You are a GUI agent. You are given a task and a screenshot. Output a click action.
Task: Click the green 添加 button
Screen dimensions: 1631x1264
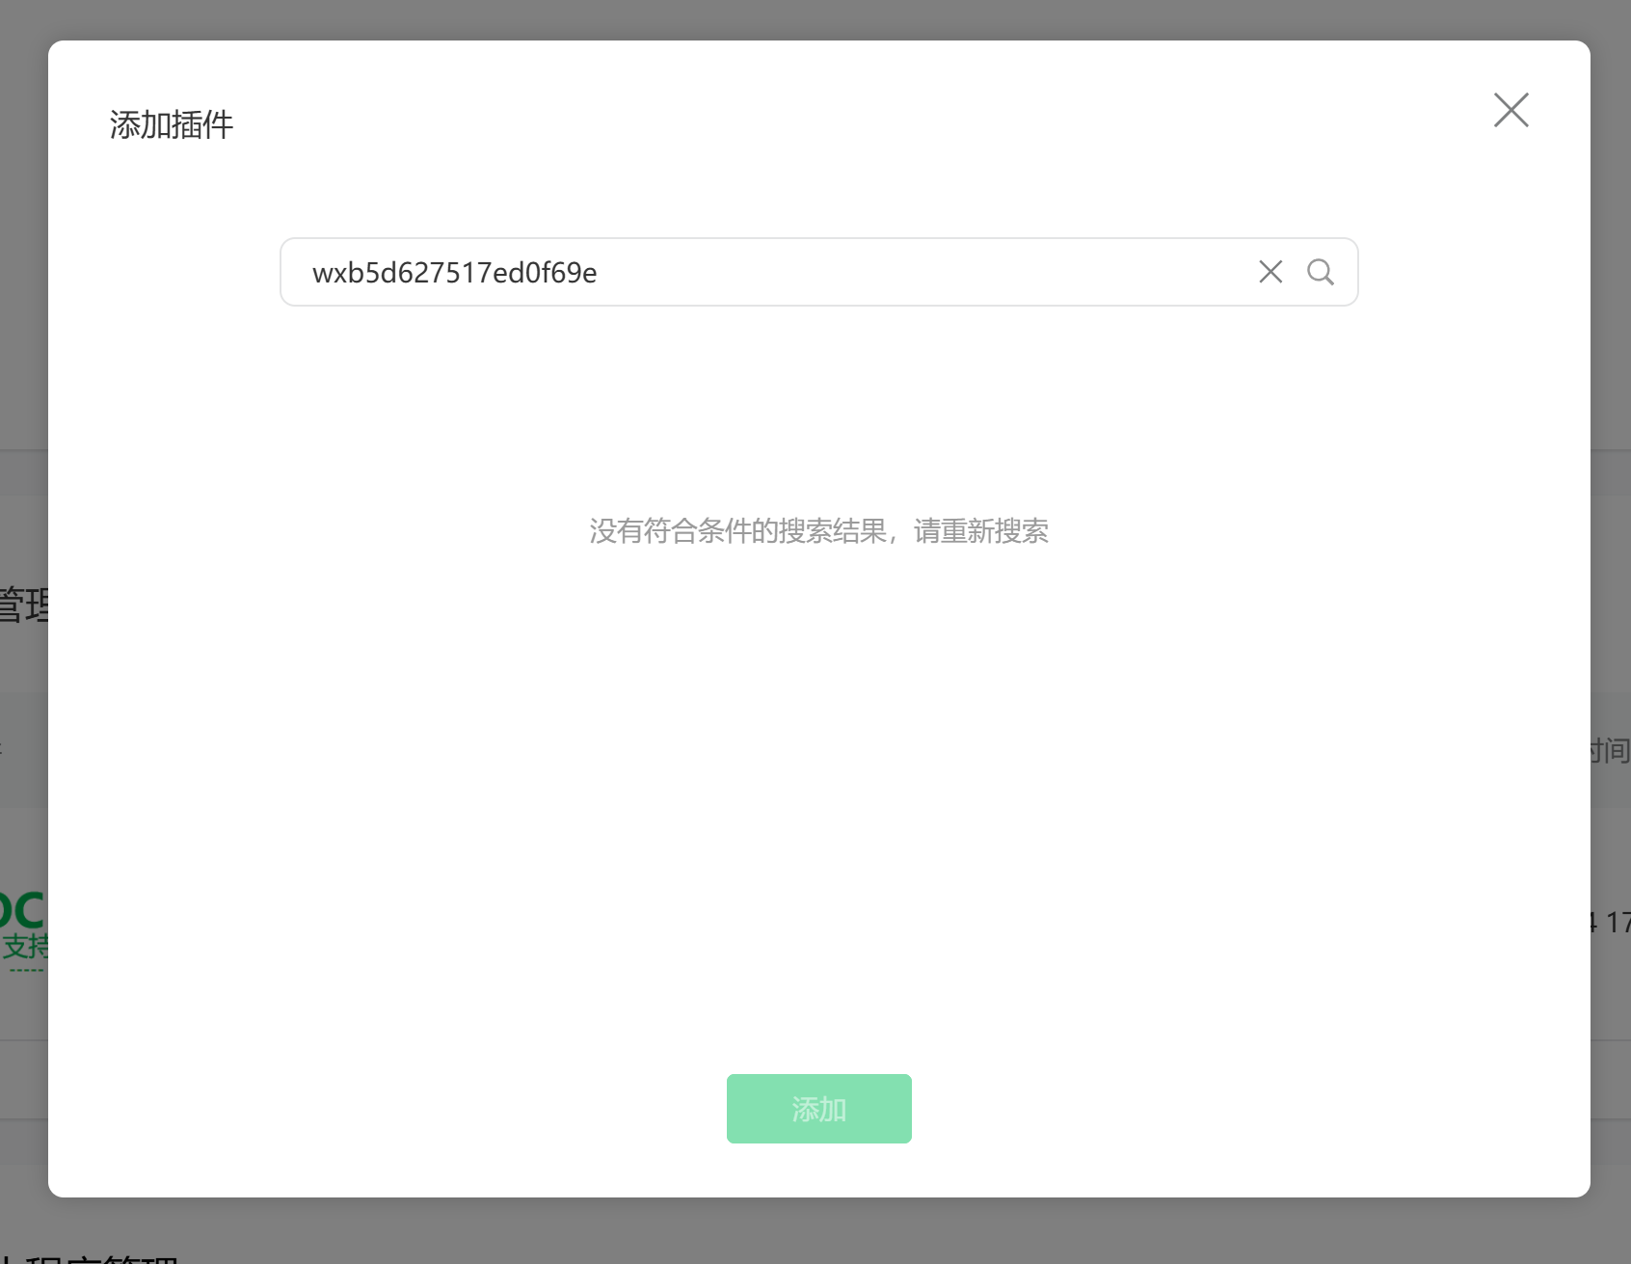tap(818, 1109)
